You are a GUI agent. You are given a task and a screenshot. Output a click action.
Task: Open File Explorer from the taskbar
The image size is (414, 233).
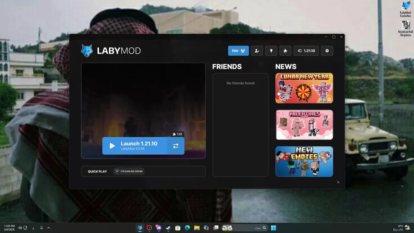point(197,228)
